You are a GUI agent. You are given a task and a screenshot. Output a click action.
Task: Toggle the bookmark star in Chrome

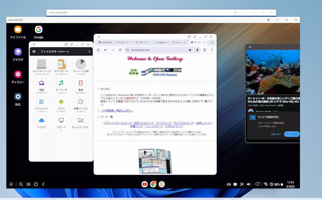click(x=190, y=50)
